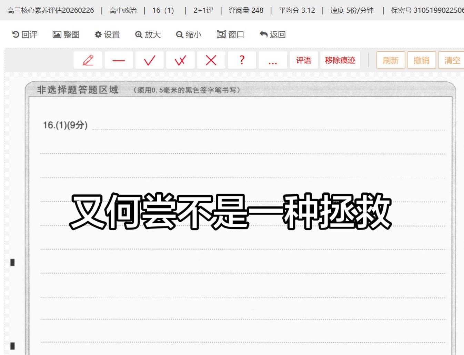The image size is (464, 355).
Task: Click the 窗口 window tool
Action: tap(230, 34)
